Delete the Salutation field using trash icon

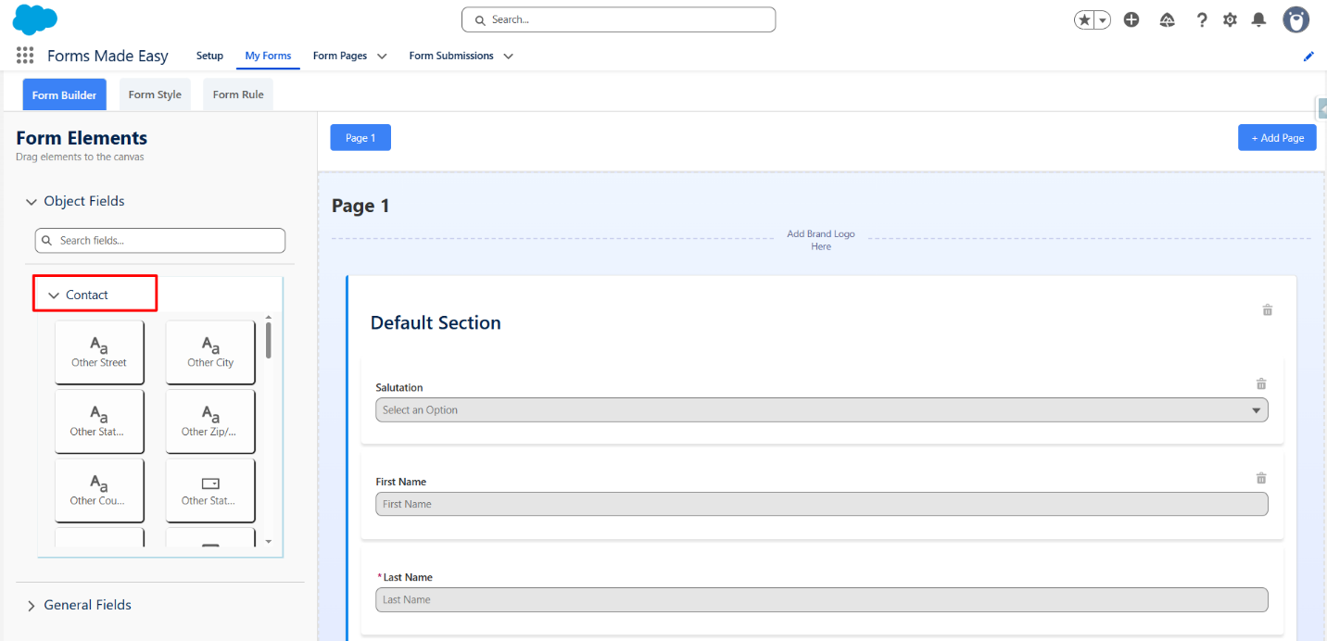point(1261,383)
